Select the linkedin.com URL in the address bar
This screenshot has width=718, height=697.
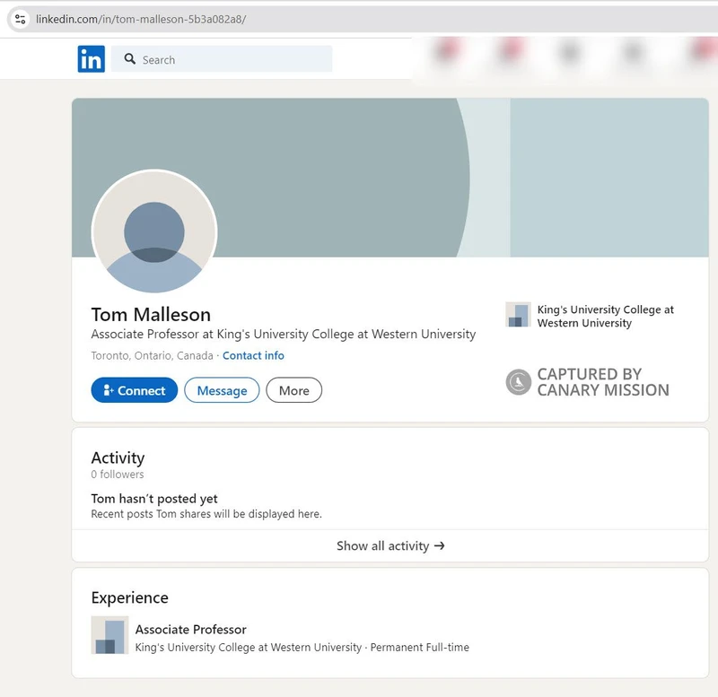point(141,19)
